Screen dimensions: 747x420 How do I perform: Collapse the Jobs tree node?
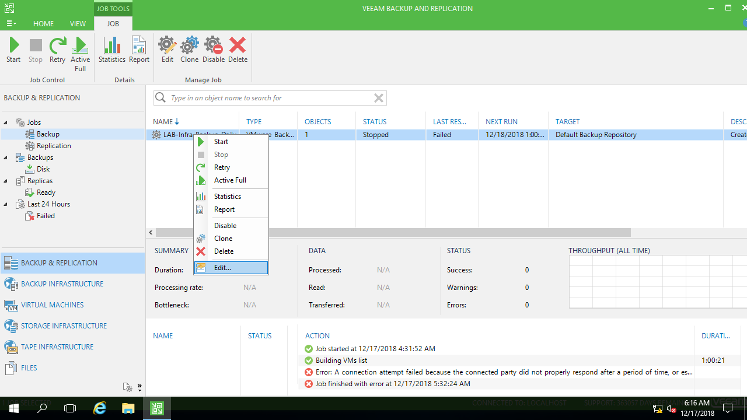[6, 123]
